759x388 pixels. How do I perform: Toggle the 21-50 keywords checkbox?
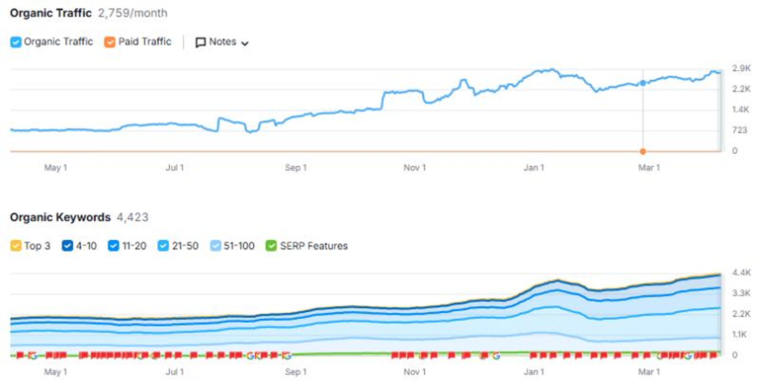[x=163, y=246]
